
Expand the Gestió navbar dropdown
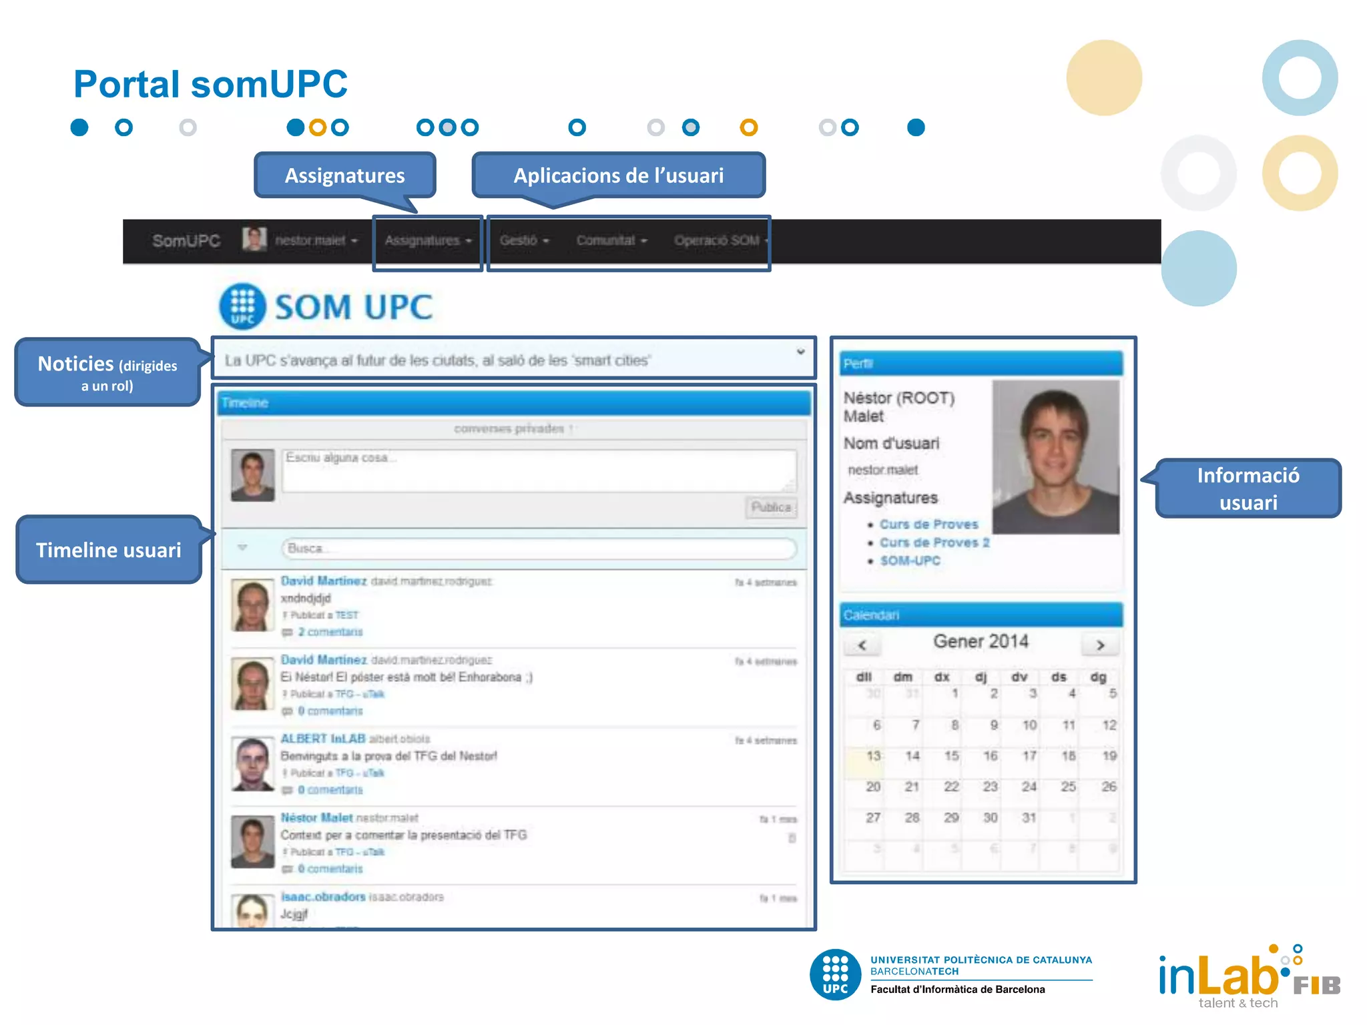[x=524, y=240]
